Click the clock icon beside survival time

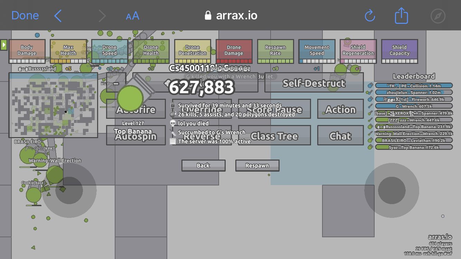click(173, 105)
